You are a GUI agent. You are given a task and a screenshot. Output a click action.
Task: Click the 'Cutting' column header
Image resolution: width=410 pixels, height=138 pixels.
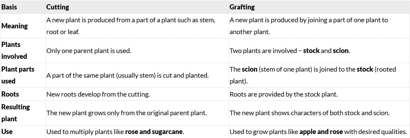(x=57, y=7)
